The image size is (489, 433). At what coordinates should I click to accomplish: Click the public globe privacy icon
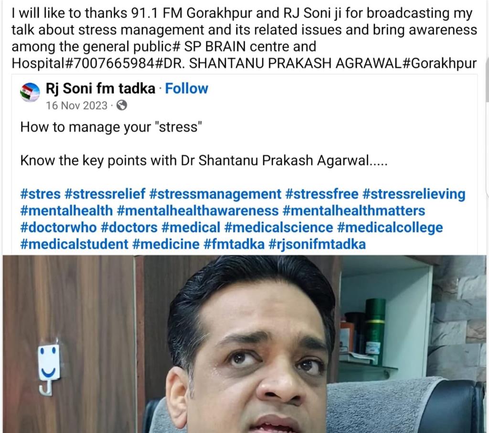(122, 105)
